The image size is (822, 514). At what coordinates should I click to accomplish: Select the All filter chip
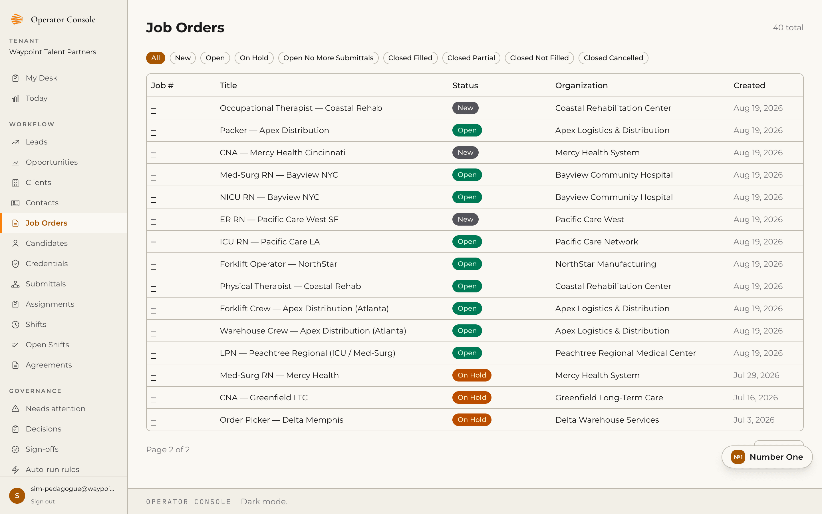(x=156, y=58)
